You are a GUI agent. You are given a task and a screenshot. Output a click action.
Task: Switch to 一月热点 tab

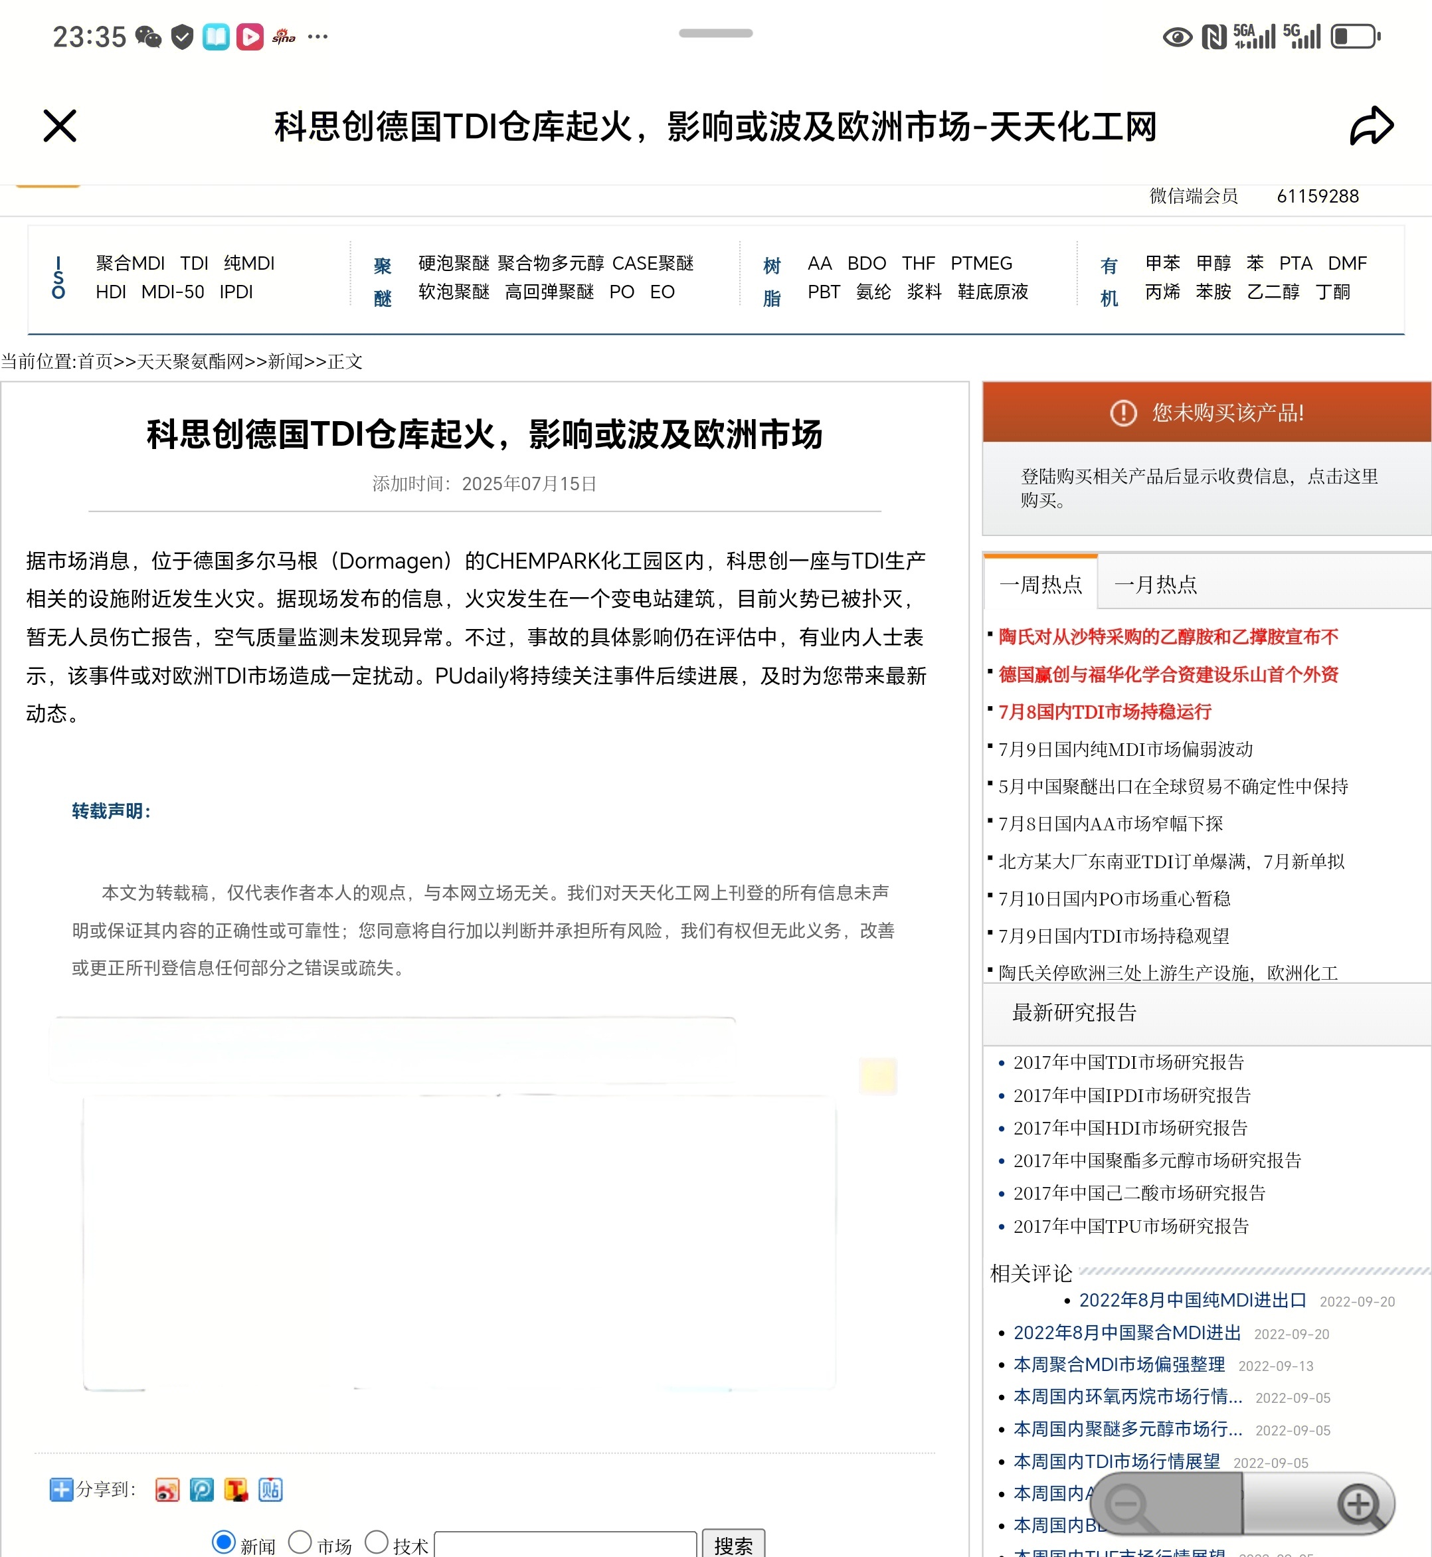pos(1156,585)
